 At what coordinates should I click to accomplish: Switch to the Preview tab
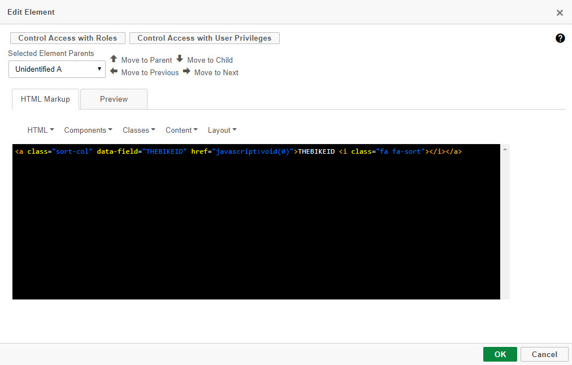coord(114,99)
